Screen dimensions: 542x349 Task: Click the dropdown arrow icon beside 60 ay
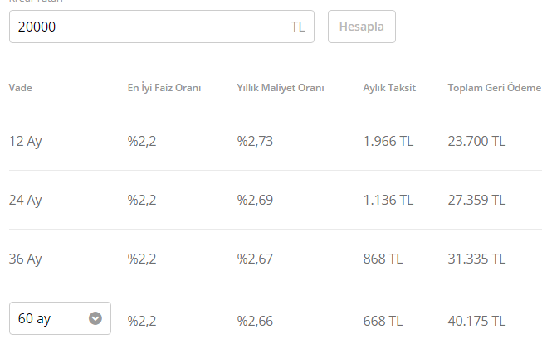click(x=95, y=318)
